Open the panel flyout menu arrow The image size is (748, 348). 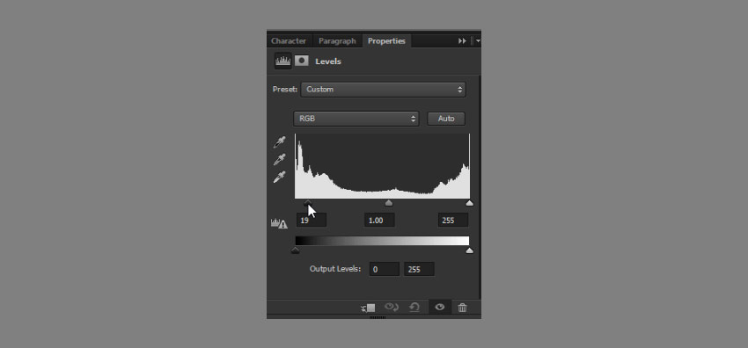click(478, 41)
